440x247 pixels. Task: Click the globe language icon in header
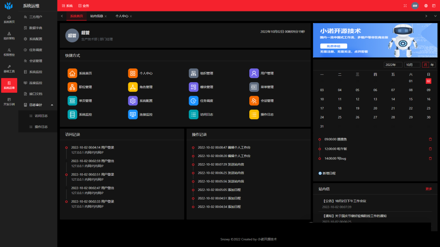click(x=426, y=6)
